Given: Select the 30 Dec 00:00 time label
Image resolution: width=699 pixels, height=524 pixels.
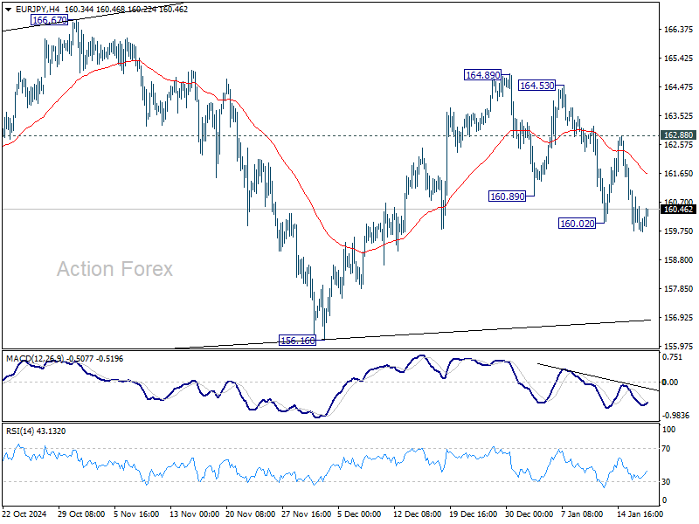Looking at the screenshot, I should click(529, 514).
